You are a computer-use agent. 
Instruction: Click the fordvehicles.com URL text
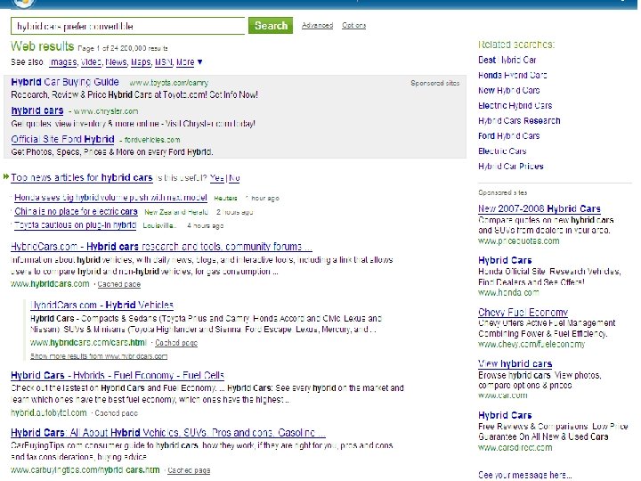point(152,140)
